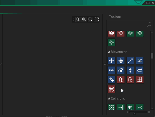This screenshot has height=117, width=155.
Task: Select the red gamepad stop-circle icon
Action: point(111,33)
